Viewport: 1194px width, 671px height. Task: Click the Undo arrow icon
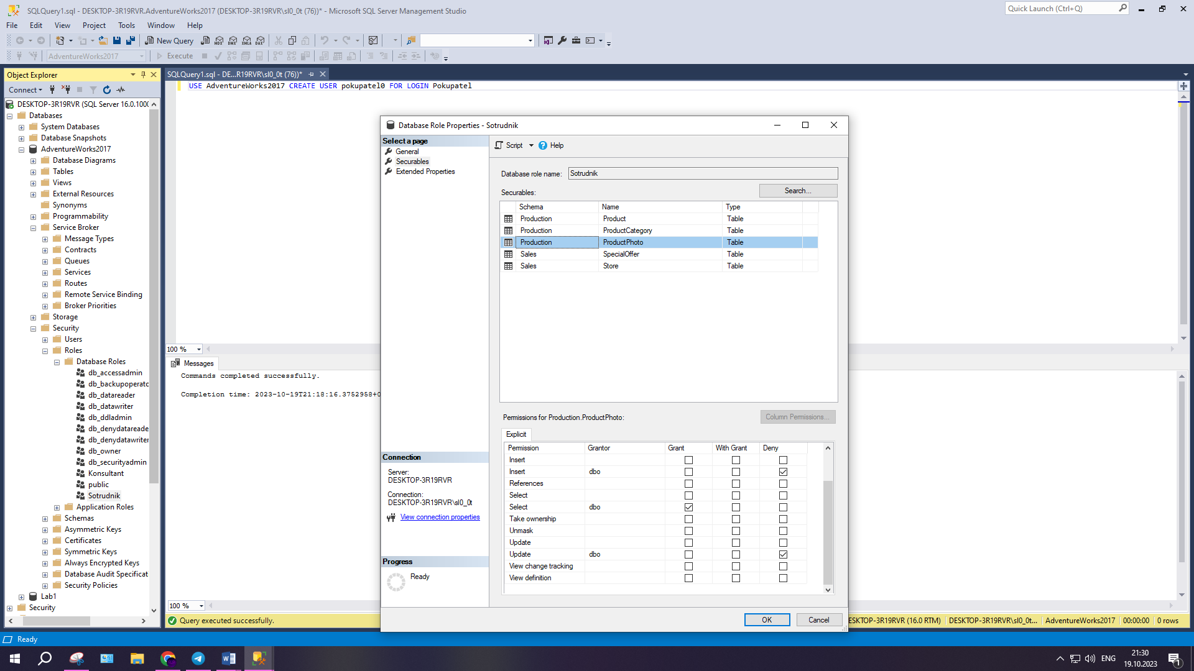324,40
